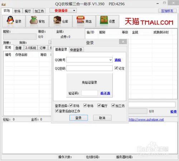
Task: Click the 互加好友 button
Action: [x=167, y=11]
